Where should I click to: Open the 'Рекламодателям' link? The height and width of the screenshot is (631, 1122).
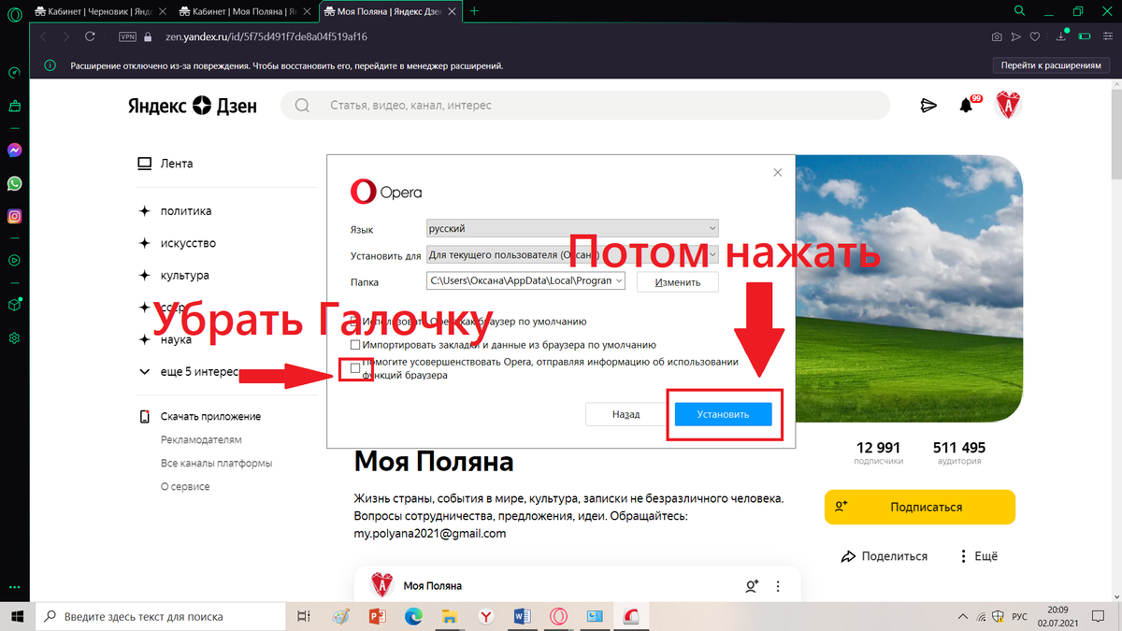pos(201,439)
